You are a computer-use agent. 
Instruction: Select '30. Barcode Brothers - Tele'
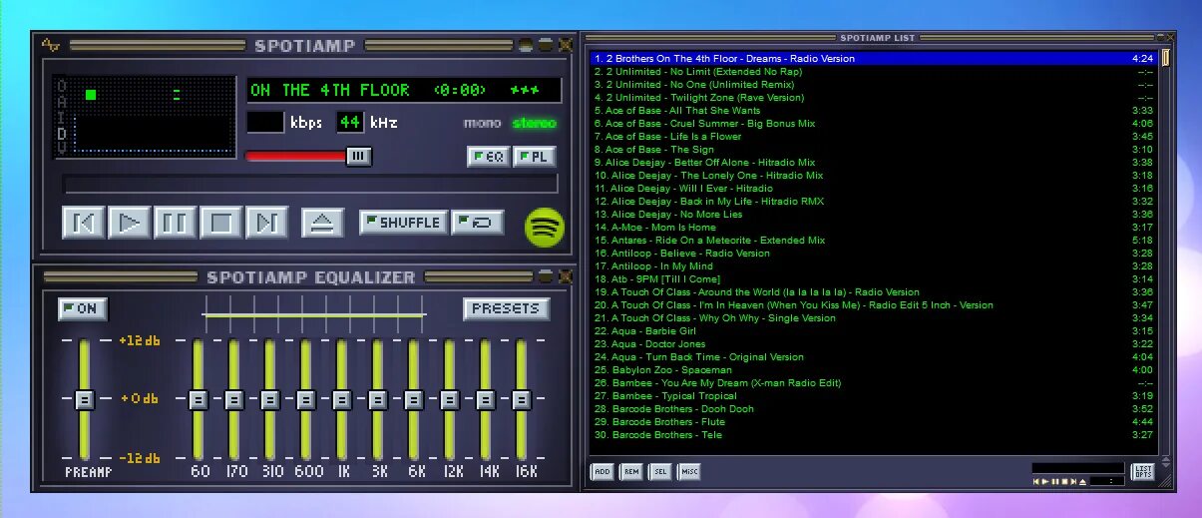(x=873, y=435)
